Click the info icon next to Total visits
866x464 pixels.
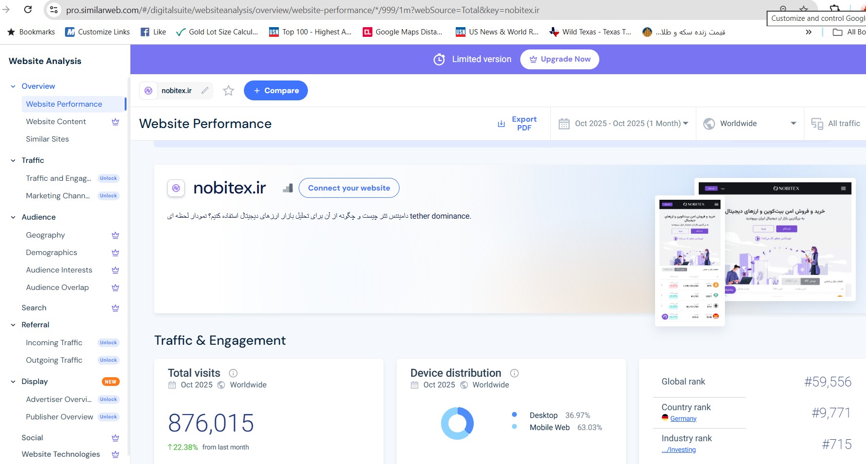(233, 373)
